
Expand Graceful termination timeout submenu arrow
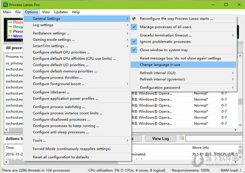coord(233,35)
